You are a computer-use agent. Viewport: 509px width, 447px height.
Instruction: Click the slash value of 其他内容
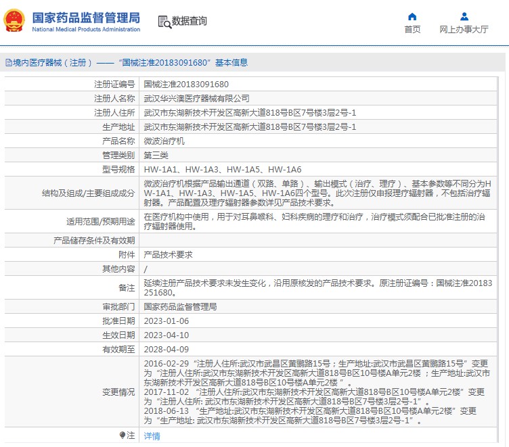[146, 269]
